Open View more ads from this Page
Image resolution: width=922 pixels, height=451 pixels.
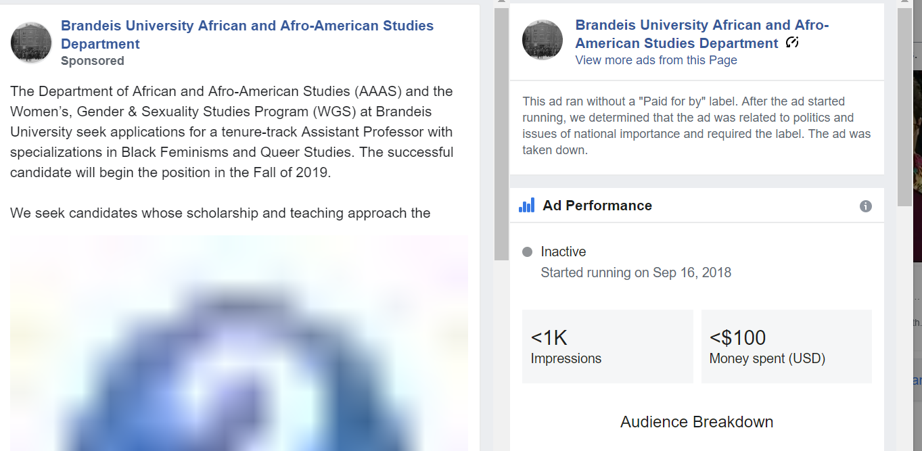pos(655,60)
